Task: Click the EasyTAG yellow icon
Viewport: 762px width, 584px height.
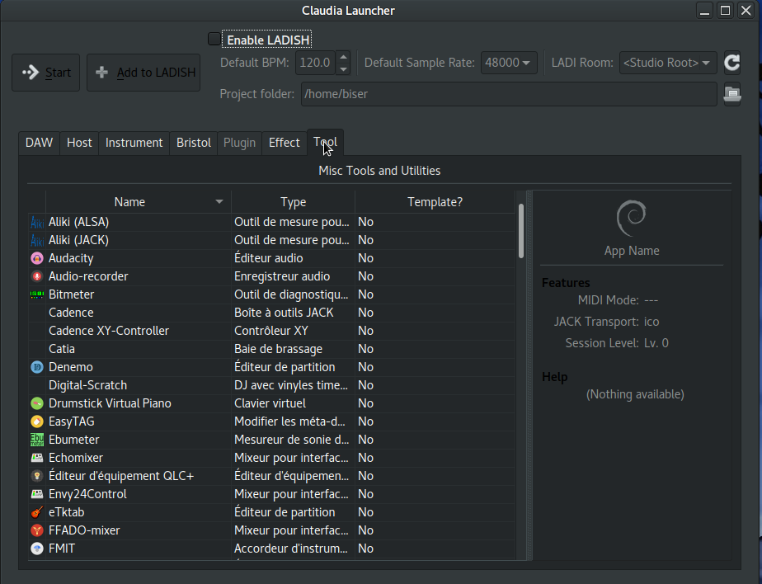Action: coord(37,422)
